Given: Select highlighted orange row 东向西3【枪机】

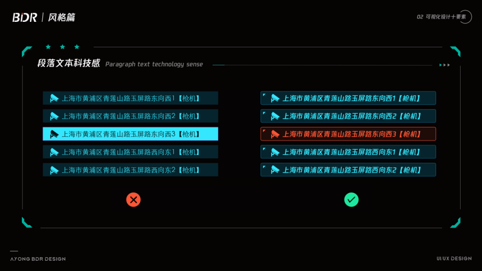Looking at the screenshot, I should pos(348,134).
